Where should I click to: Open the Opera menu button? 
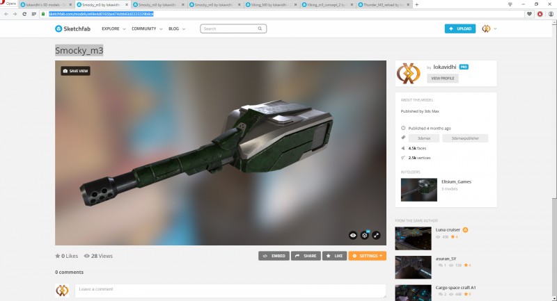pos(8,3)
